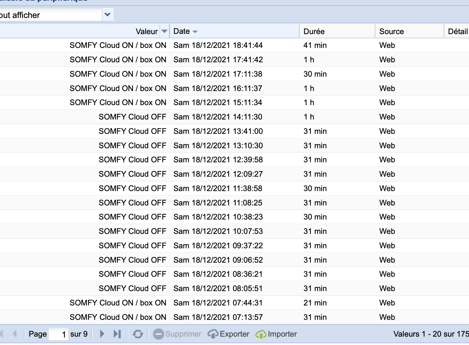Viewport: 469px width, 345px height.
Task: Select 'Web' source in the 12:09:27 row
Action: [387, 174]
